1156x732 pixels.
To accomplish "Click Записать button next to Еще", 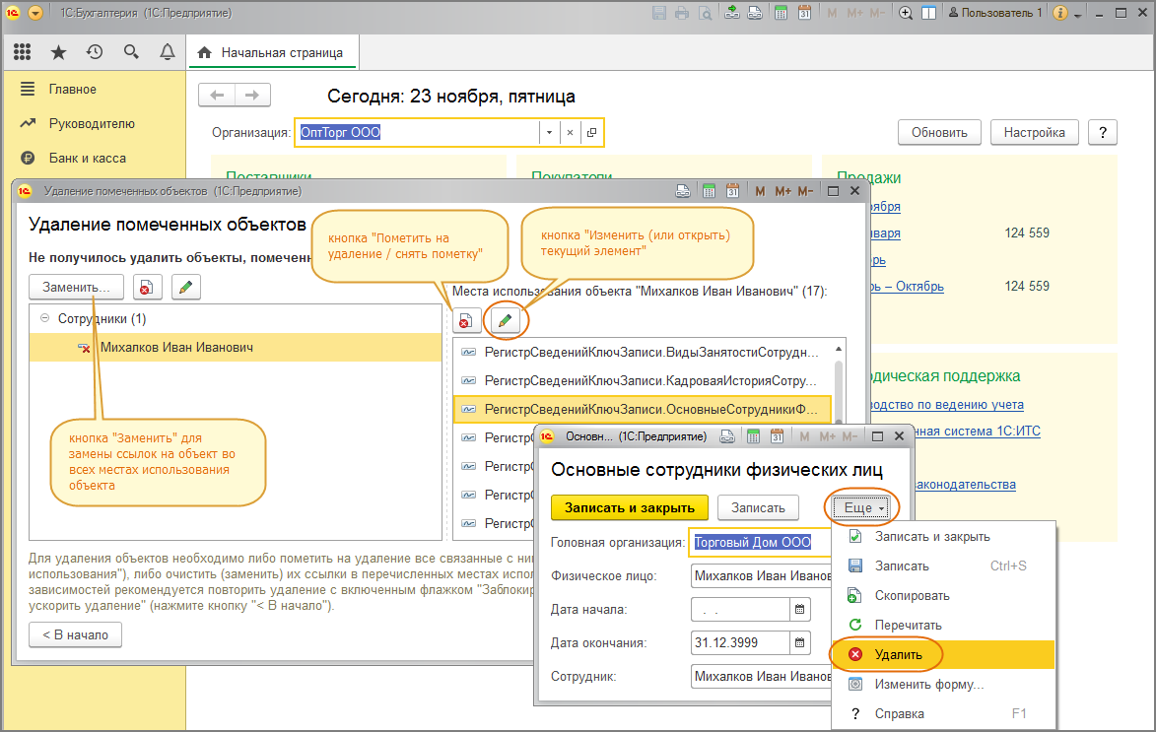I will point(758,507).
